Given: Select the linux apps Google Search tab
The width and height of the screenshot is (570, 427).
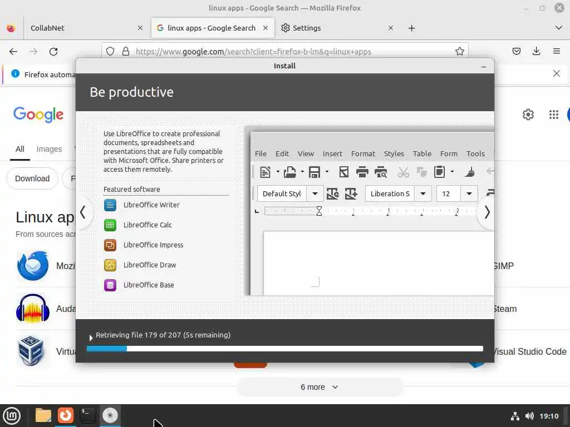Looking at the screenshot, I should point(213,28).
